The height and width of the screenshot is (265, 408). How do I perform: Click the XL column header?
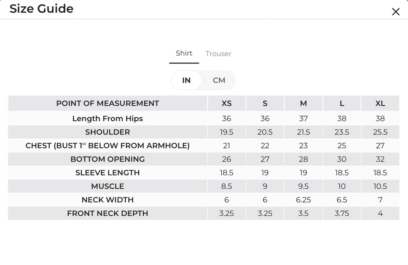[380, 103]
